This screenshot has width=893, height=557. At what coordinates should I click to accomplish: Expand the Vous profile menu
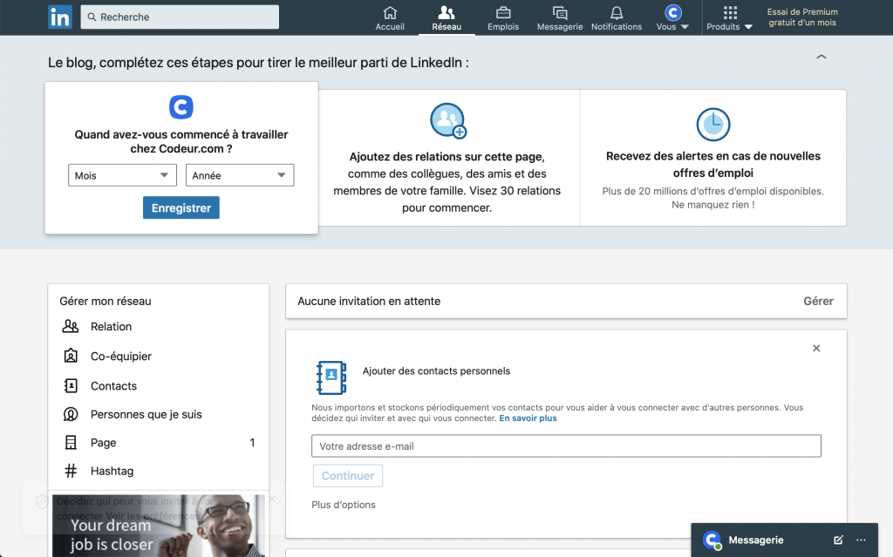(672, 17)
